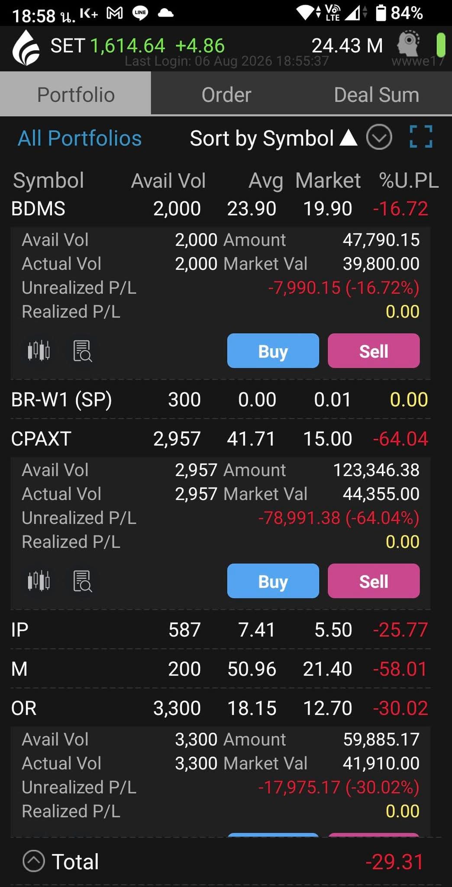Tap the user profile head icon
This screenshot has height=887, width=452.
point(409,43)
